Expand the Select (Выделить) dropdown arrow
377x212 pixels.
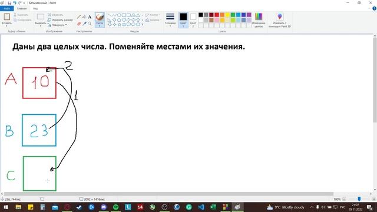(x=41, y=26)
